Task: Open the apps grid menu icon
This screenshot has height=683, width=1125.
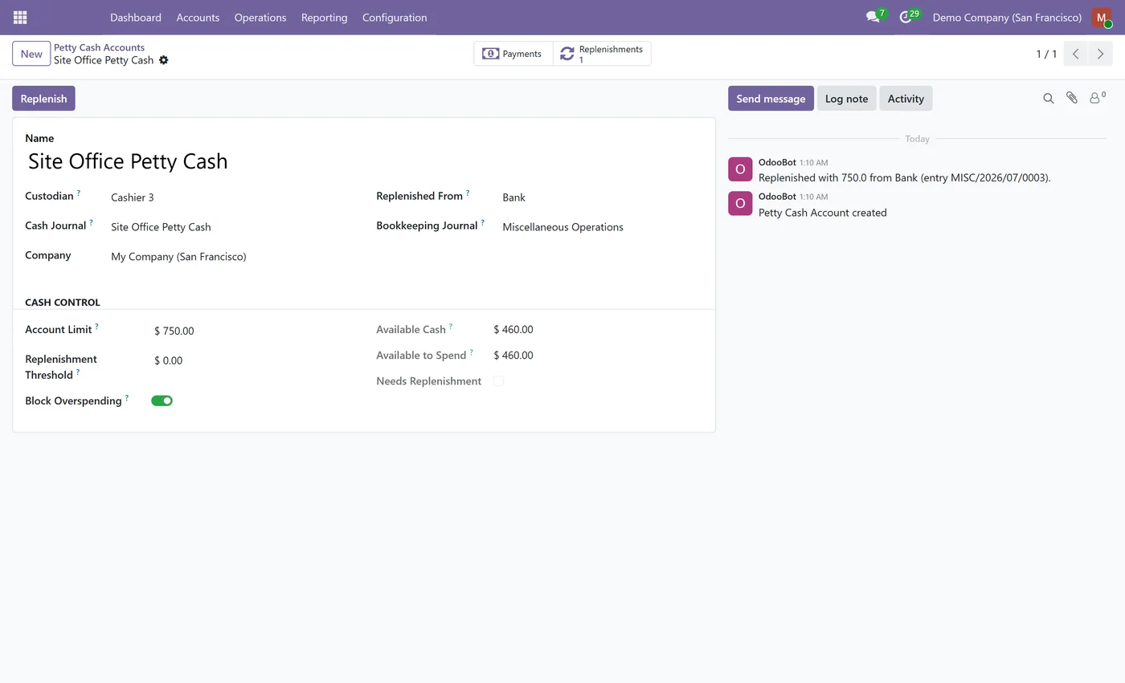Action: pos(20,17)
